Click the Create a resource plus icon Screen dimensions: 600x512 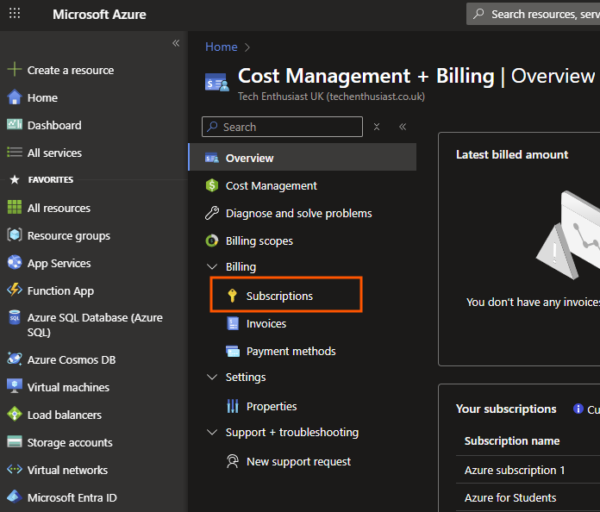pos(14,70)
